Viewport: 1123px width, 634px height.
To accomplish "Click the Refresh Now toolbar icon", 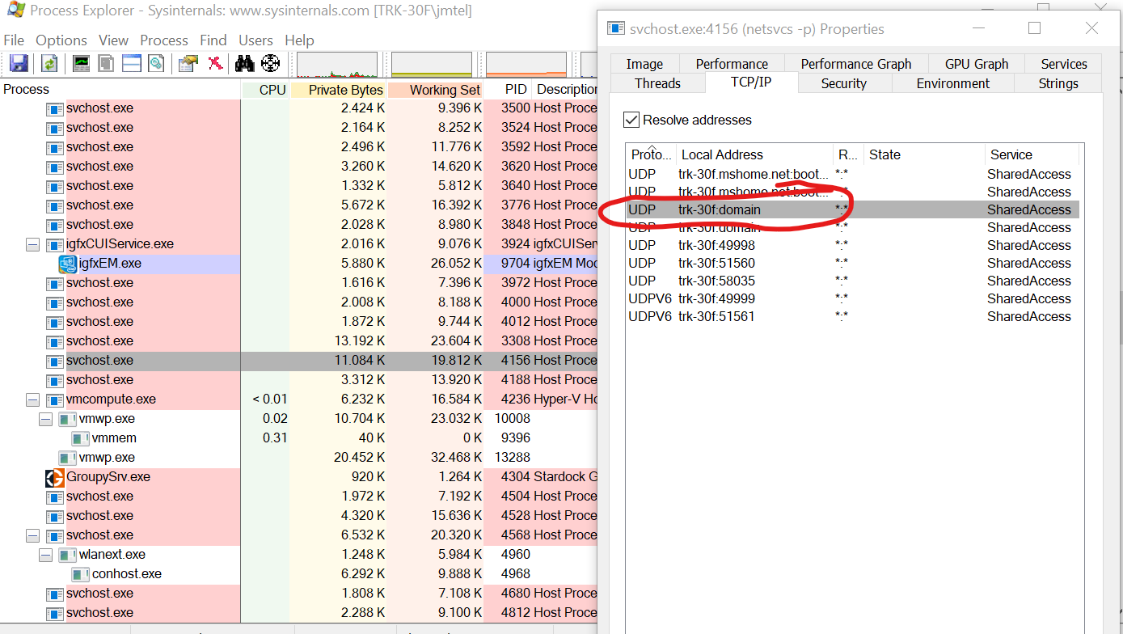I will pyautogui.click(x=49, y=63).
